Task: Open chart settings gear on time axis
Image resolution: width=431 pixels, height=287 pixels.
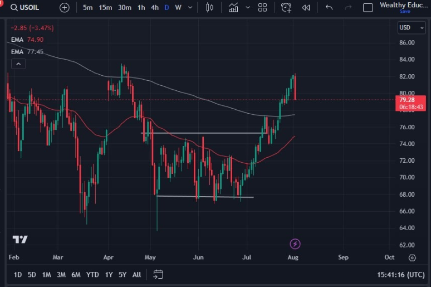Action: [x=412, y=257]
